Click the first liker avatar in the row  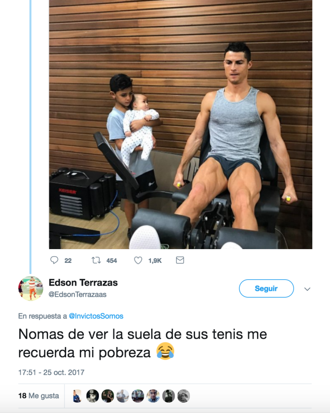(x=77, y=396)
